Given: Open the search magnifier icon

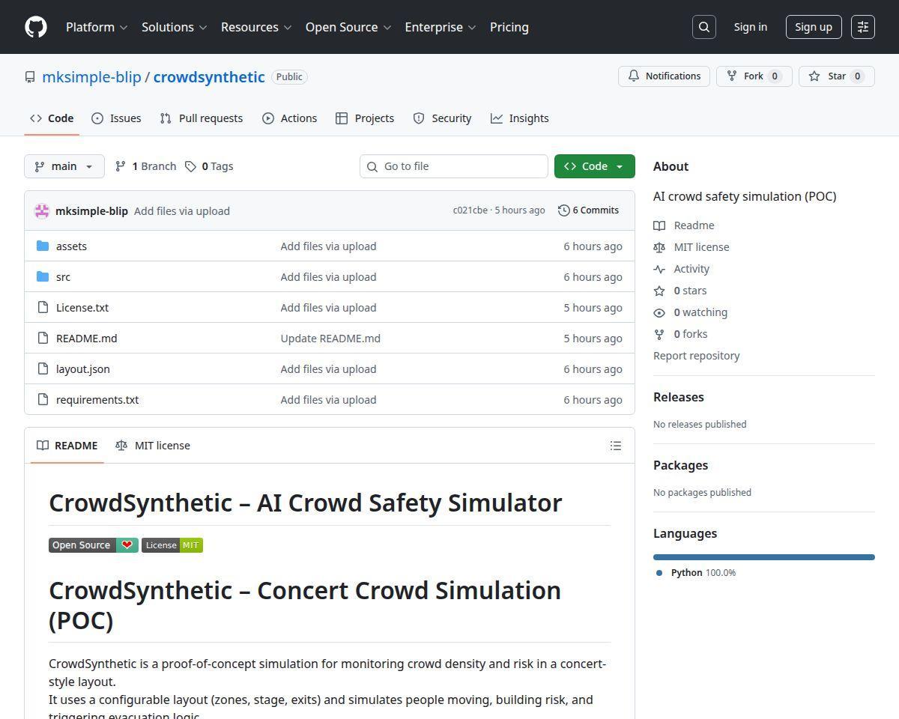Looking at the screenshot, I should (704, 27).
